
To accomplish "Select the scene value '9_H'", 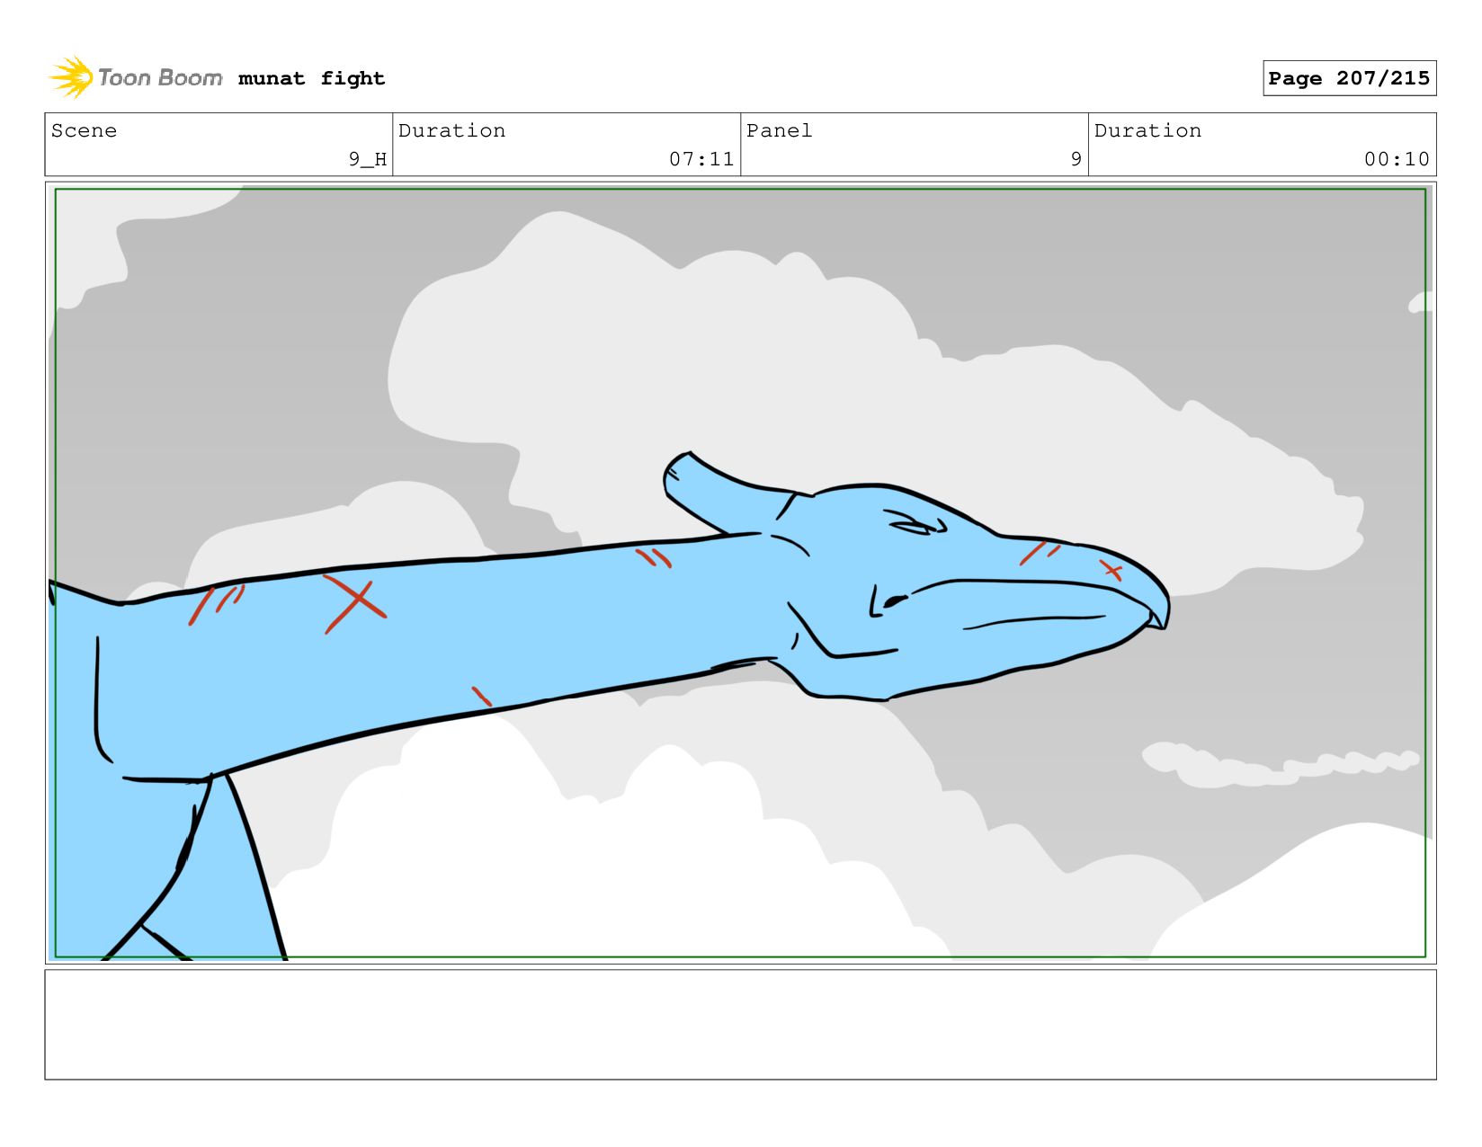I will coord(368,159).
